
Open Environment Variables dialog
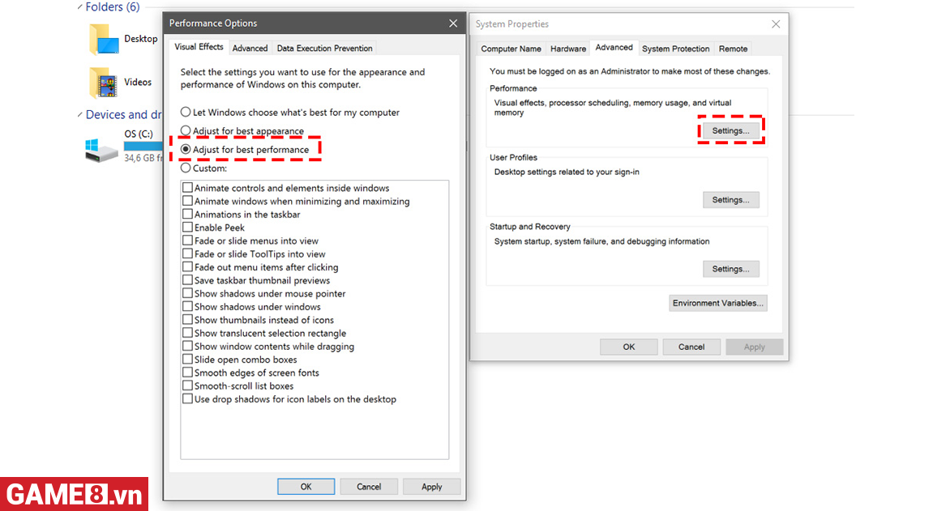(x=717, y=303)
